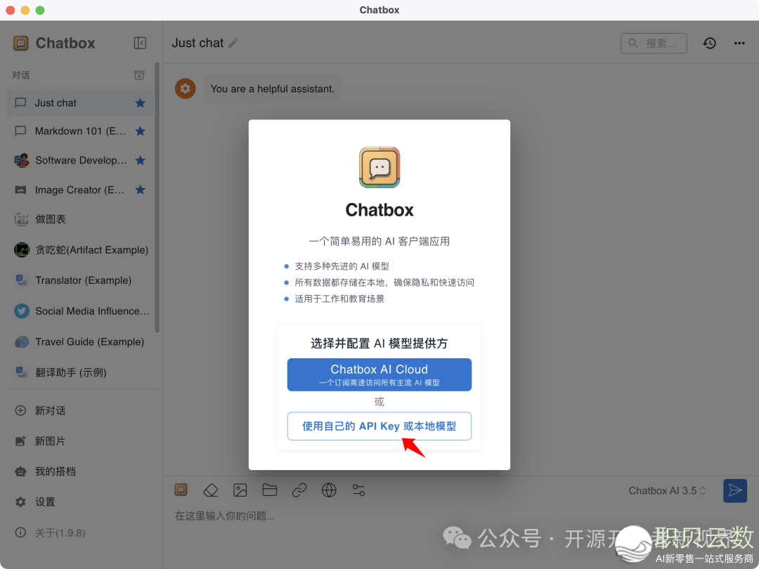Screen dimensions: 759x569
Task: Open the Chatbox AI 3.5 model selector
Action: (667, 490)
